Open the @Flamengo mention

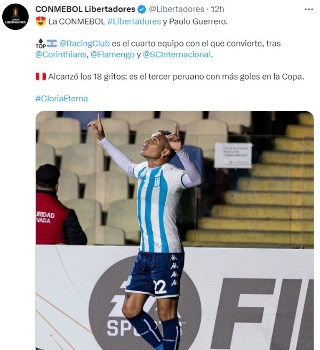tap(113, 54)
